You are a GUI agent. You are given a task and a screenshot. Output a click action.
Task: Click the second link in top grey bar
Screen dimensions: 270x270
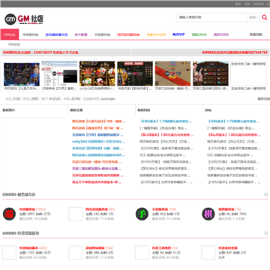click(x=247, y=4)
